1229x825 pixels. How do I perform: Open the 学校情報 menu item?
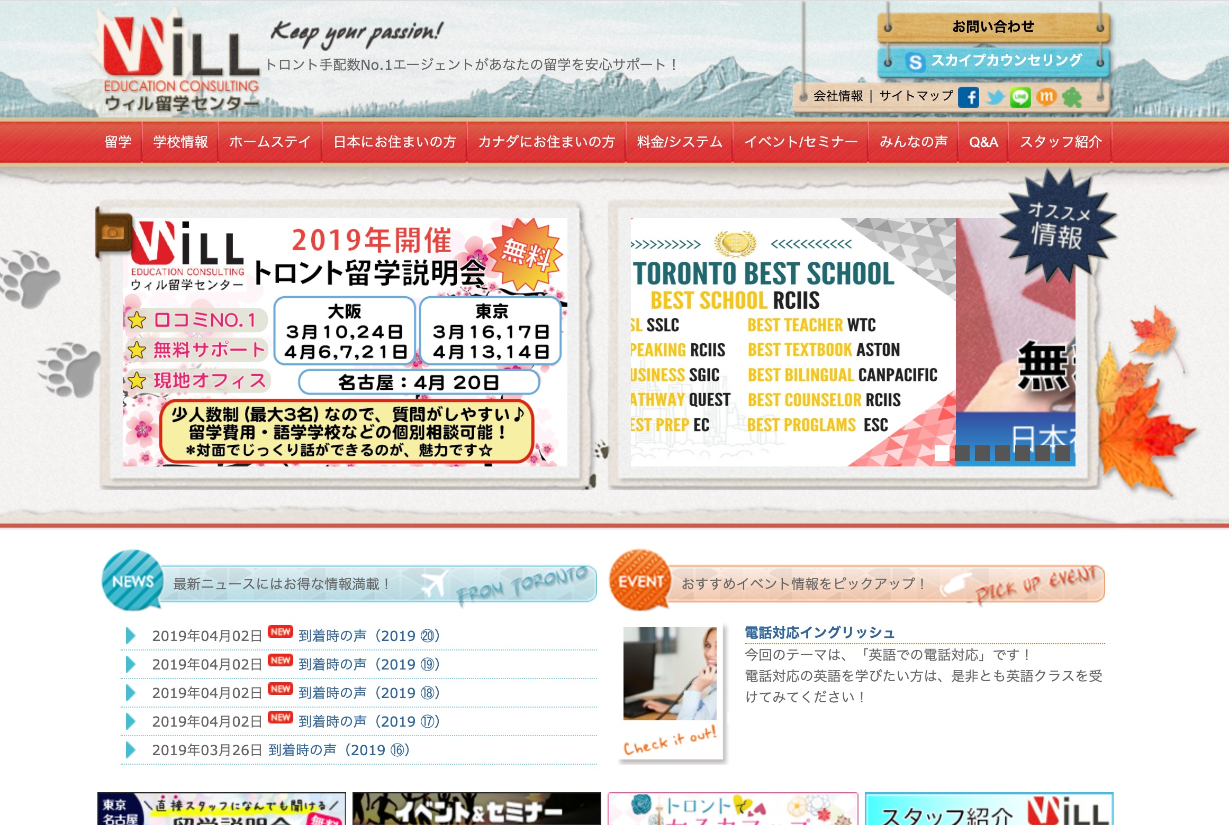point(180,142)
